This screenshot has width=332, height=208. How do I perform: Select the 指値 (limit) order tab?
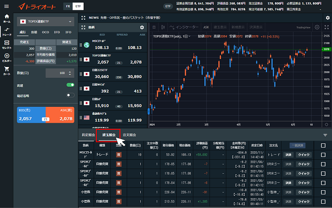point(34,32)
